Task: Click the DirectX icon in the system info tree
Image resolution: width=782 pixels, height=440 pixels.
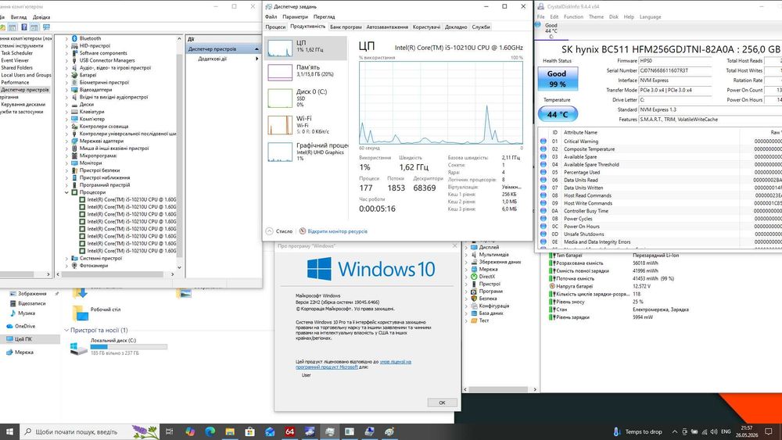Action: click(x=474, y=277)
